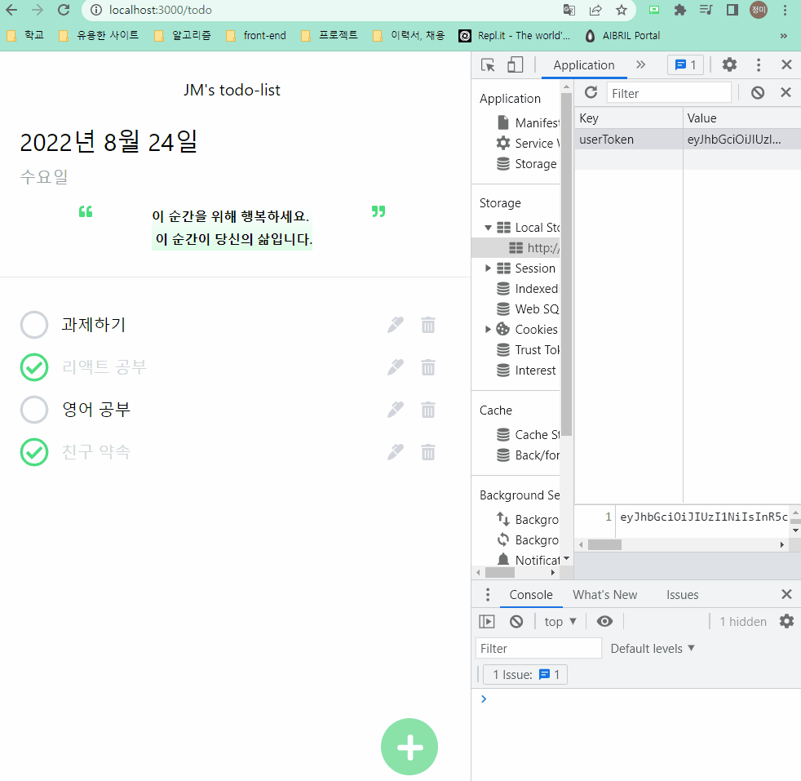Activate the DevTools inspect element tool
This screenshot has height=781, width=801.
[x=488, y=65]
